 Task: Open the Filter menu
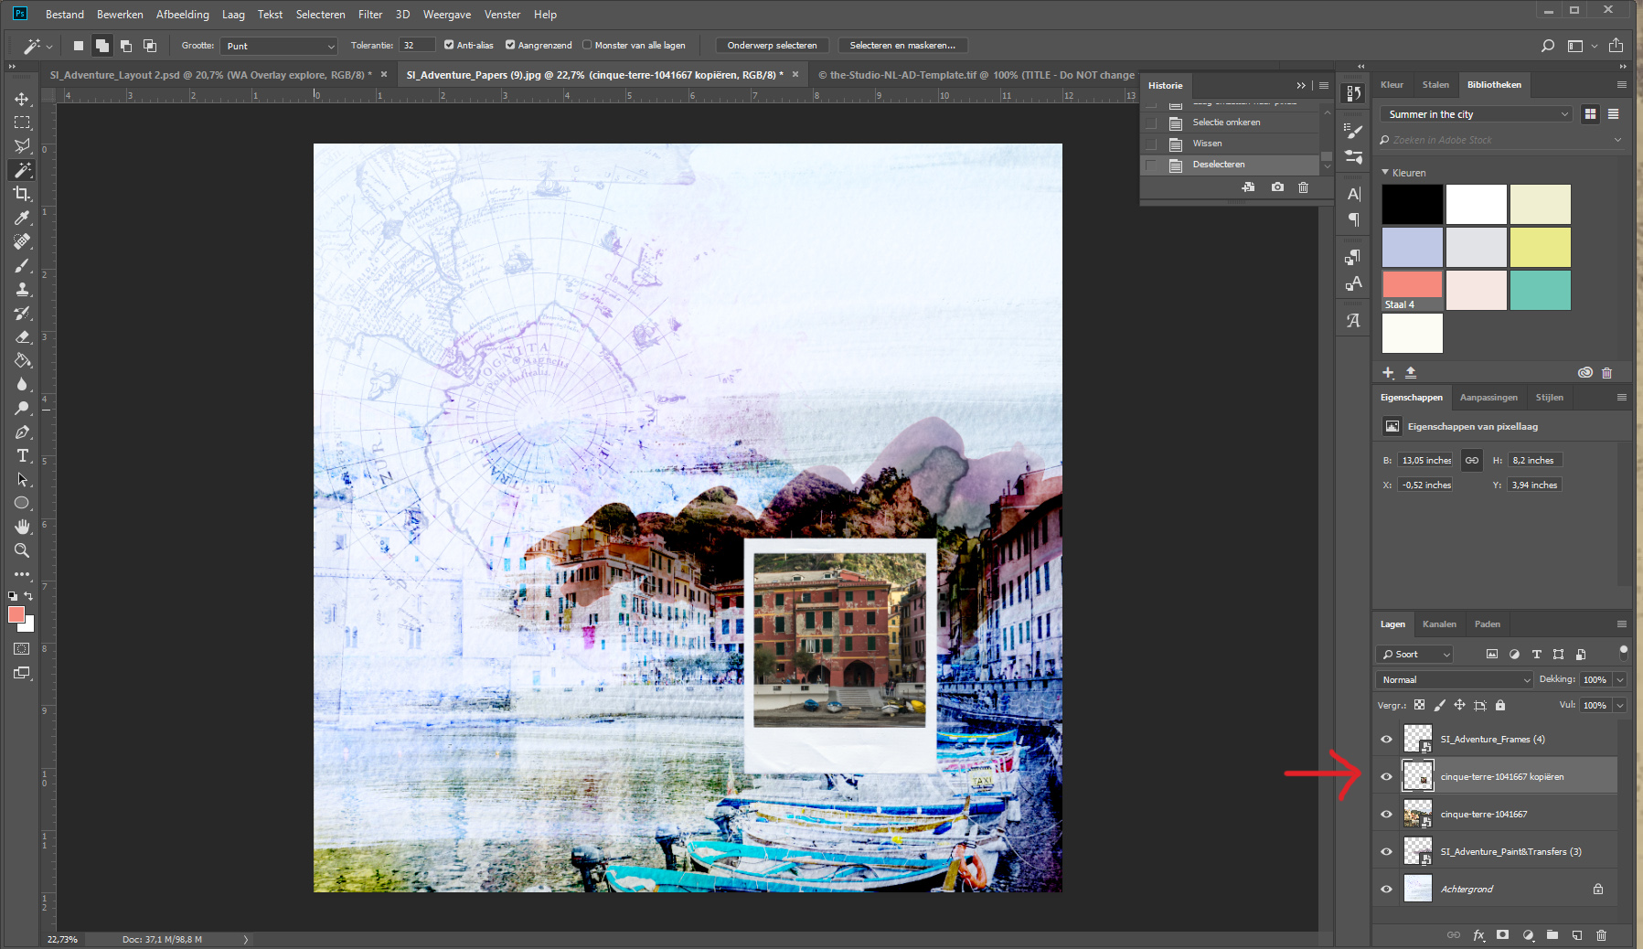coord(369,15)
